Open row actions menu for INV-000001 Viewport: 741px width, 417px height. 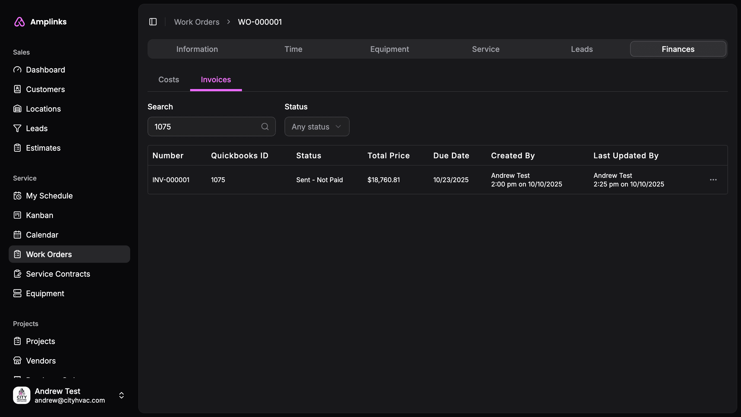coord(713,180)
